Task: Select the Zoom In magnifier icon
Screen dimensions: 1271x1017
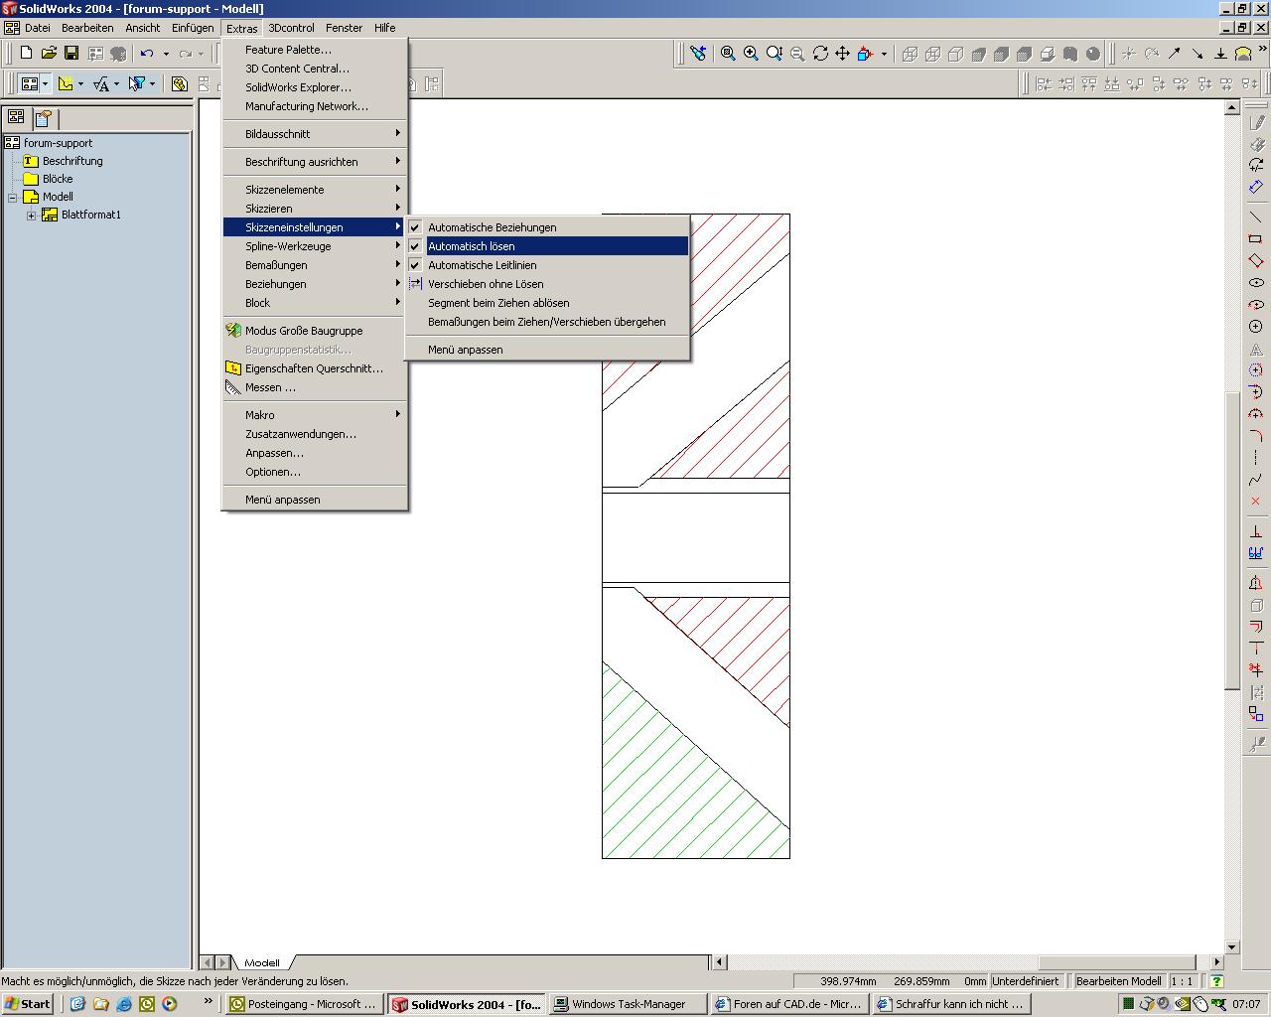Action: click(x=751, y=54)
